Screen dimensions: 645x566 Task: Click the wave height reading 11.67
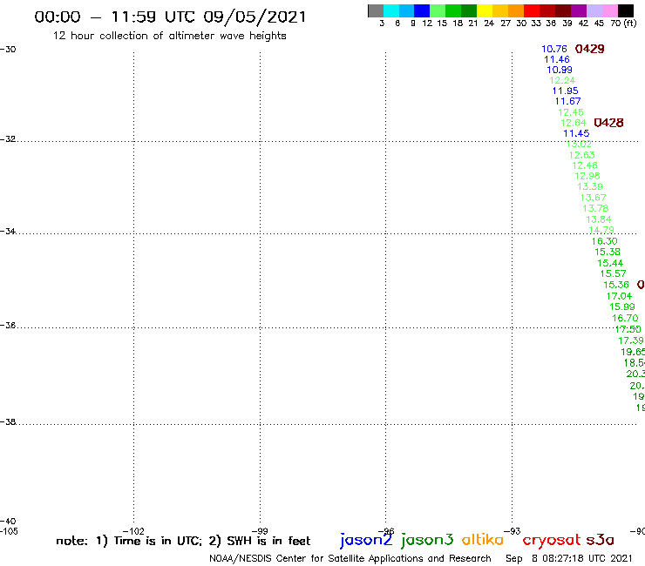pyautogui.click(x=568, y=102)
